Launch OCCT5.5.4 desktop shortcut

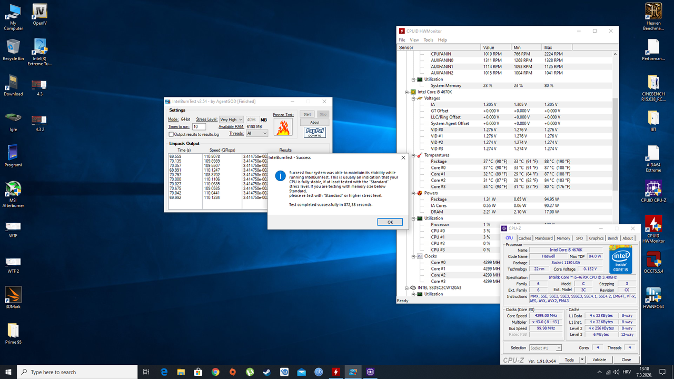(653, 262)
